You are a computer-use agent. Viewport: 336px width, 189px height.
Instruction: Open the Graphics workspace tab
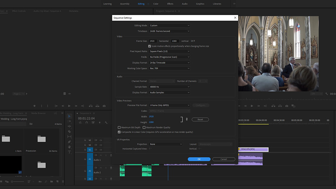coord(200,4)
